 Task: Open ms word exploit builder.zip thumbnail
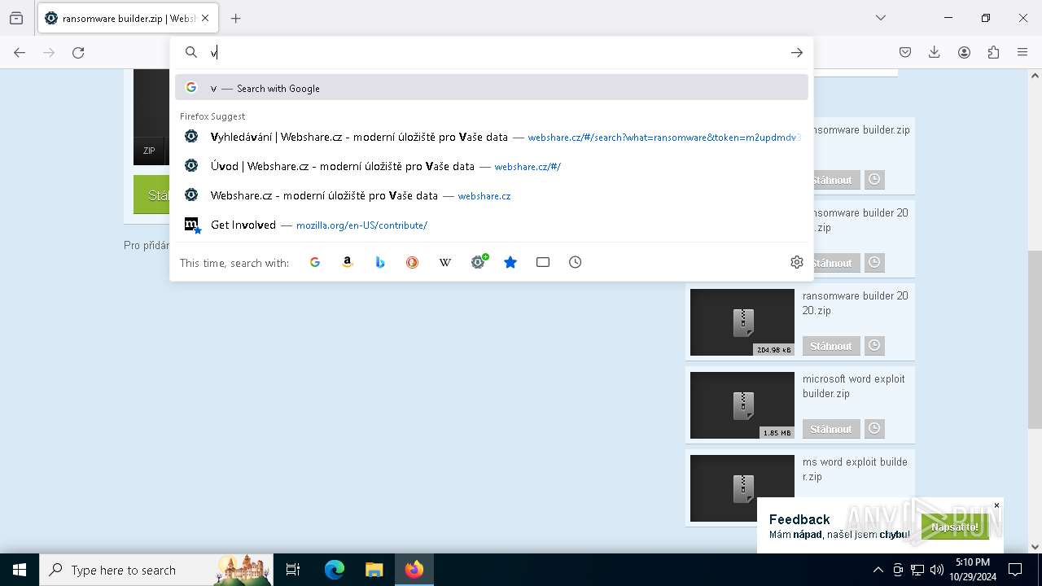point(742,488)
